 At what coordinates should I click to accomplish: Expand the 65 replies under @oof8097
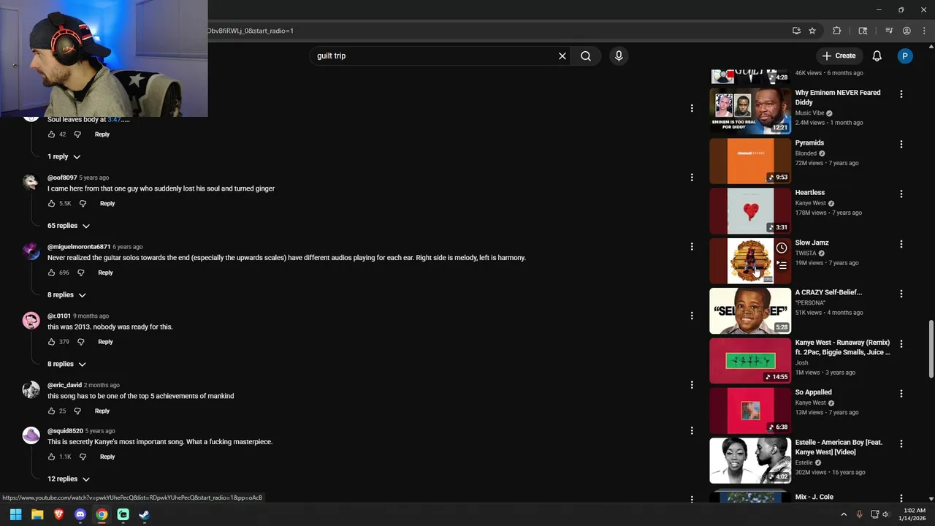(69, 226)
